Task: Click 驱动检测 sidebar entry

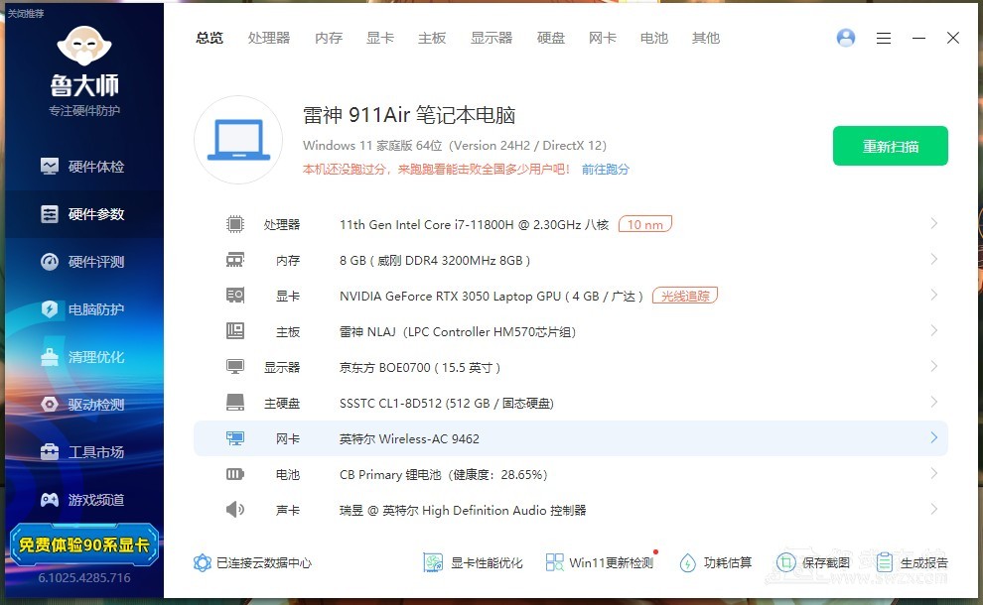Action: (83, 405)
